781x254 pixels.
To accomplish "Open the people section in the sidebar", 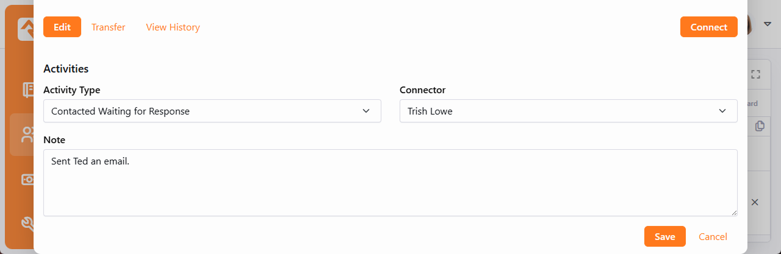I will [26, 135].
